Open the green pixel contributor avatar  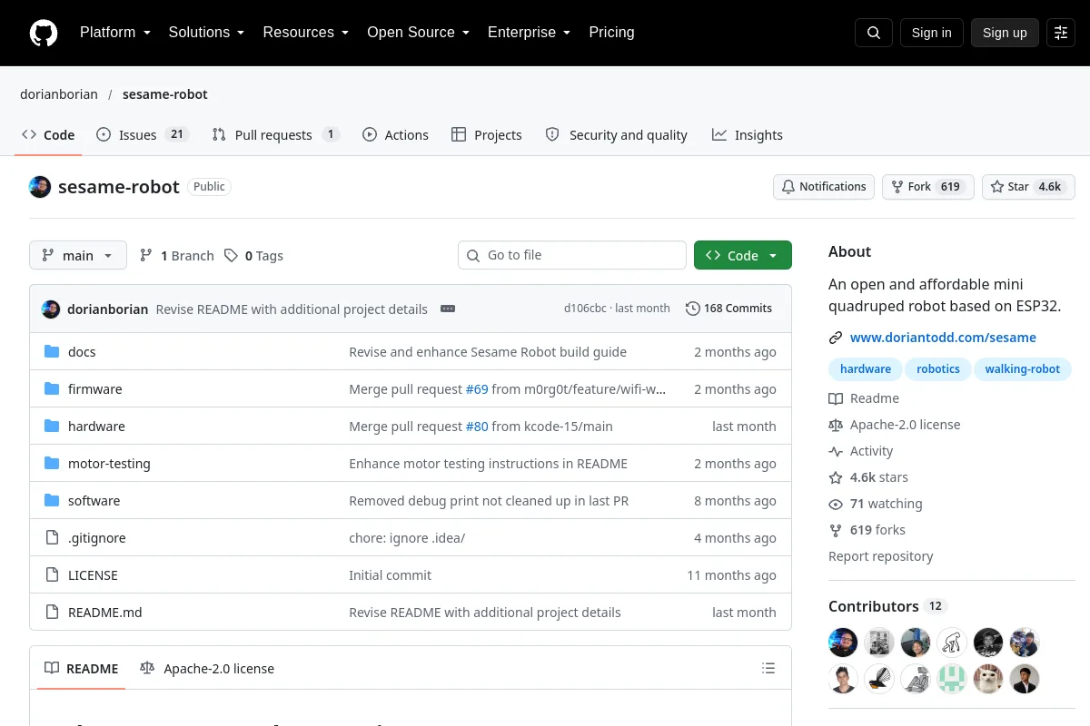pos(952,679)
